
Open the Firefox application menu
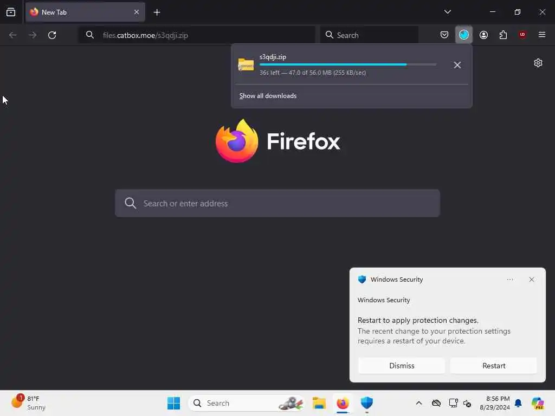click(541, 35)
